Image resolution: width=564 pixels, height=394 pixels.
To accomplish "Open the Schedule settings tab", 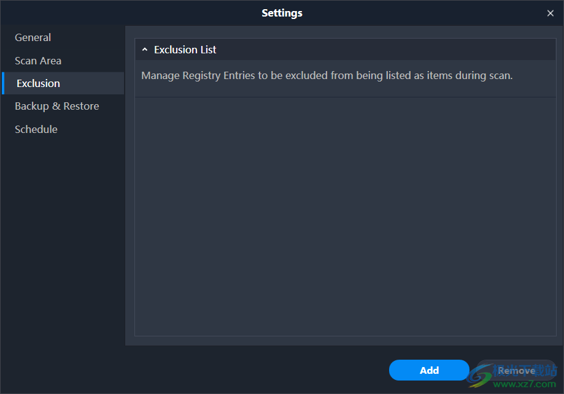I will (x=36, y=129).
